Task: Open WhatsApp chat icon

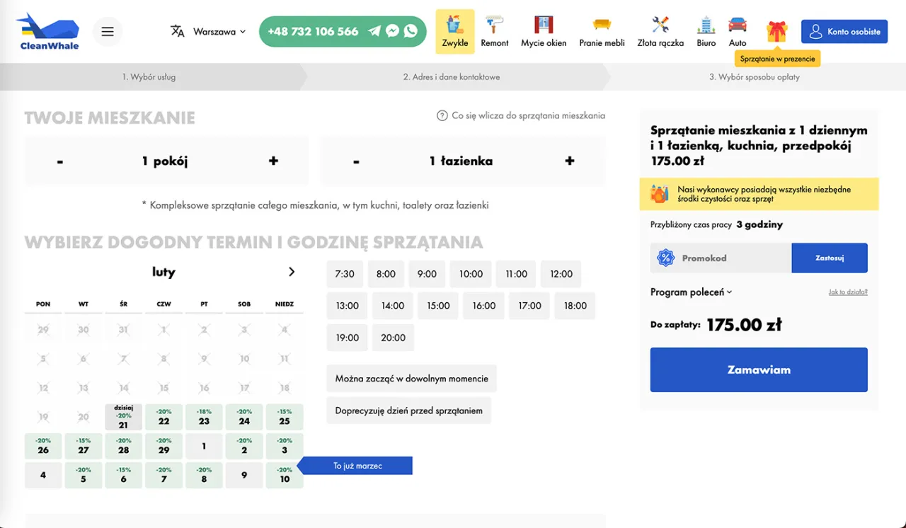Action: pos(411,31)
